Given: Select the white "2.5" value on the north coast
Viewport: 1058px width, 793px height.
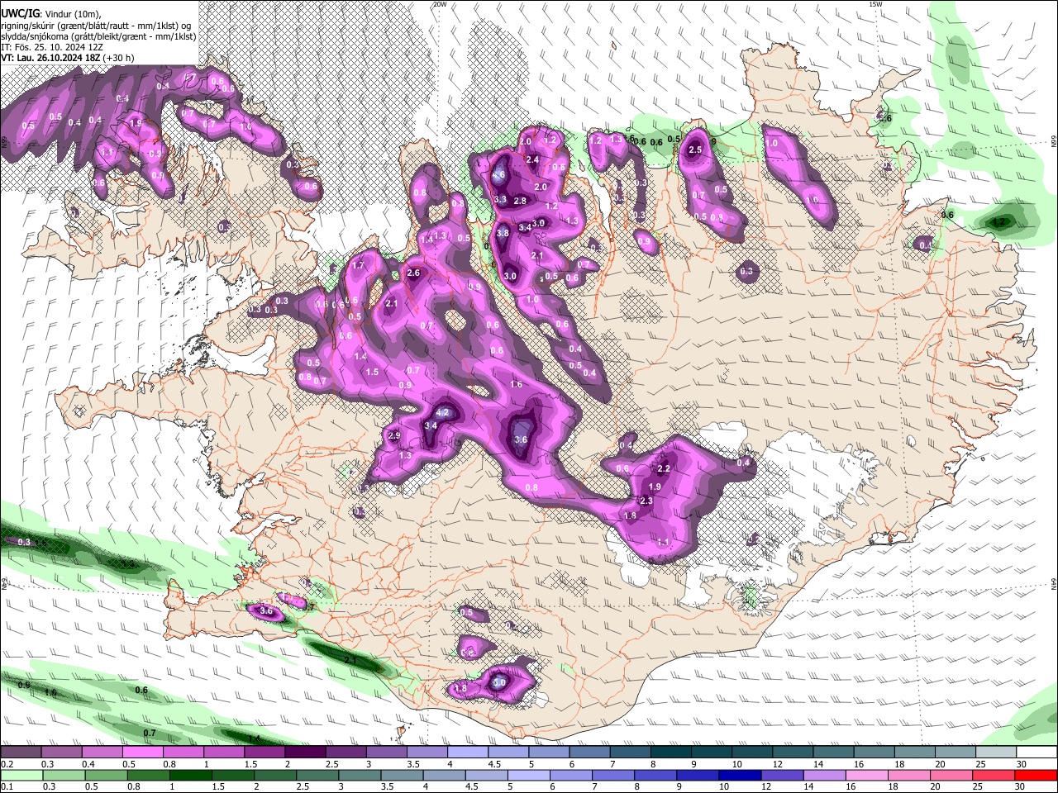Looking at the screenshot, I should (x=695, y=150).
